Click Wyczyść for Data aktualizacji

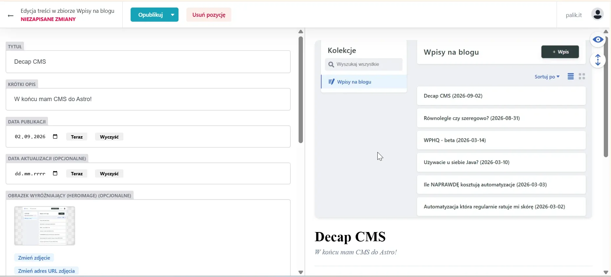point(109,174)
